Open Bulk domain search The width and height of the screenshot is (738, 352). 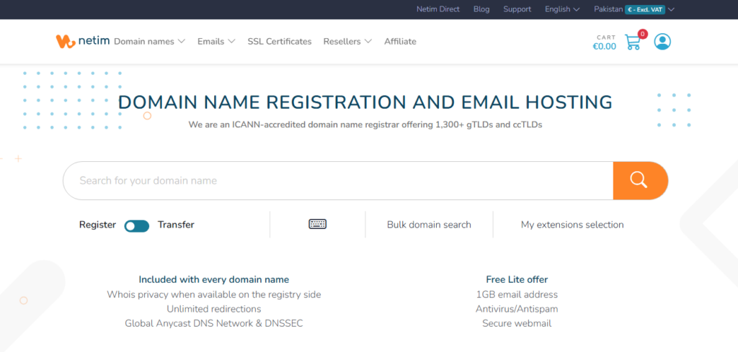coord(429,225)
